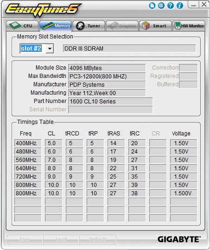This screenshot has height=250, width=210.
Task: Click the disabled Save button
Action: (x=25, y=239)
